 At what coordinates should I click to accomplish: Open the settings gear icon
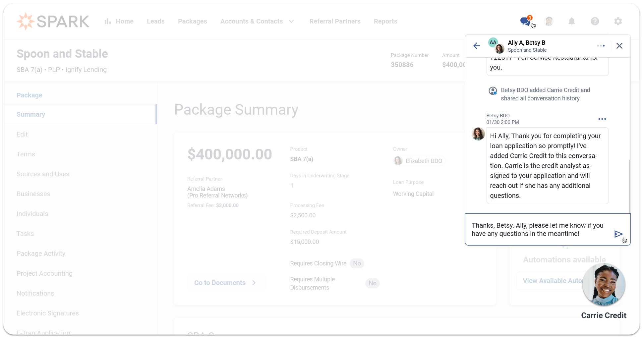click(618, 21)
